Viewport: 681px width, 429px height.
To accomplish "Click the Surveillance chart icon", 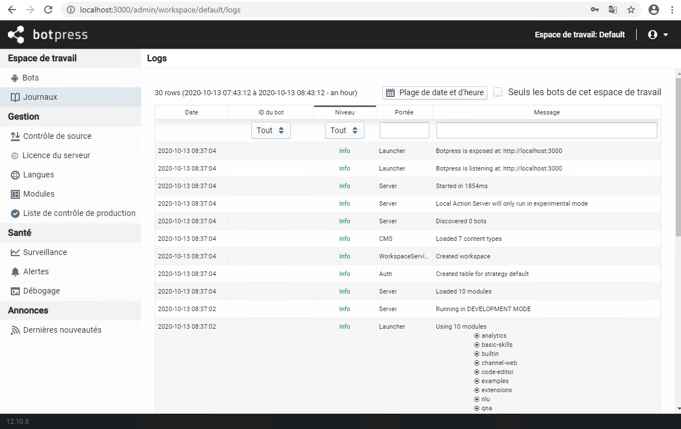I will click(x=15, y=252).
